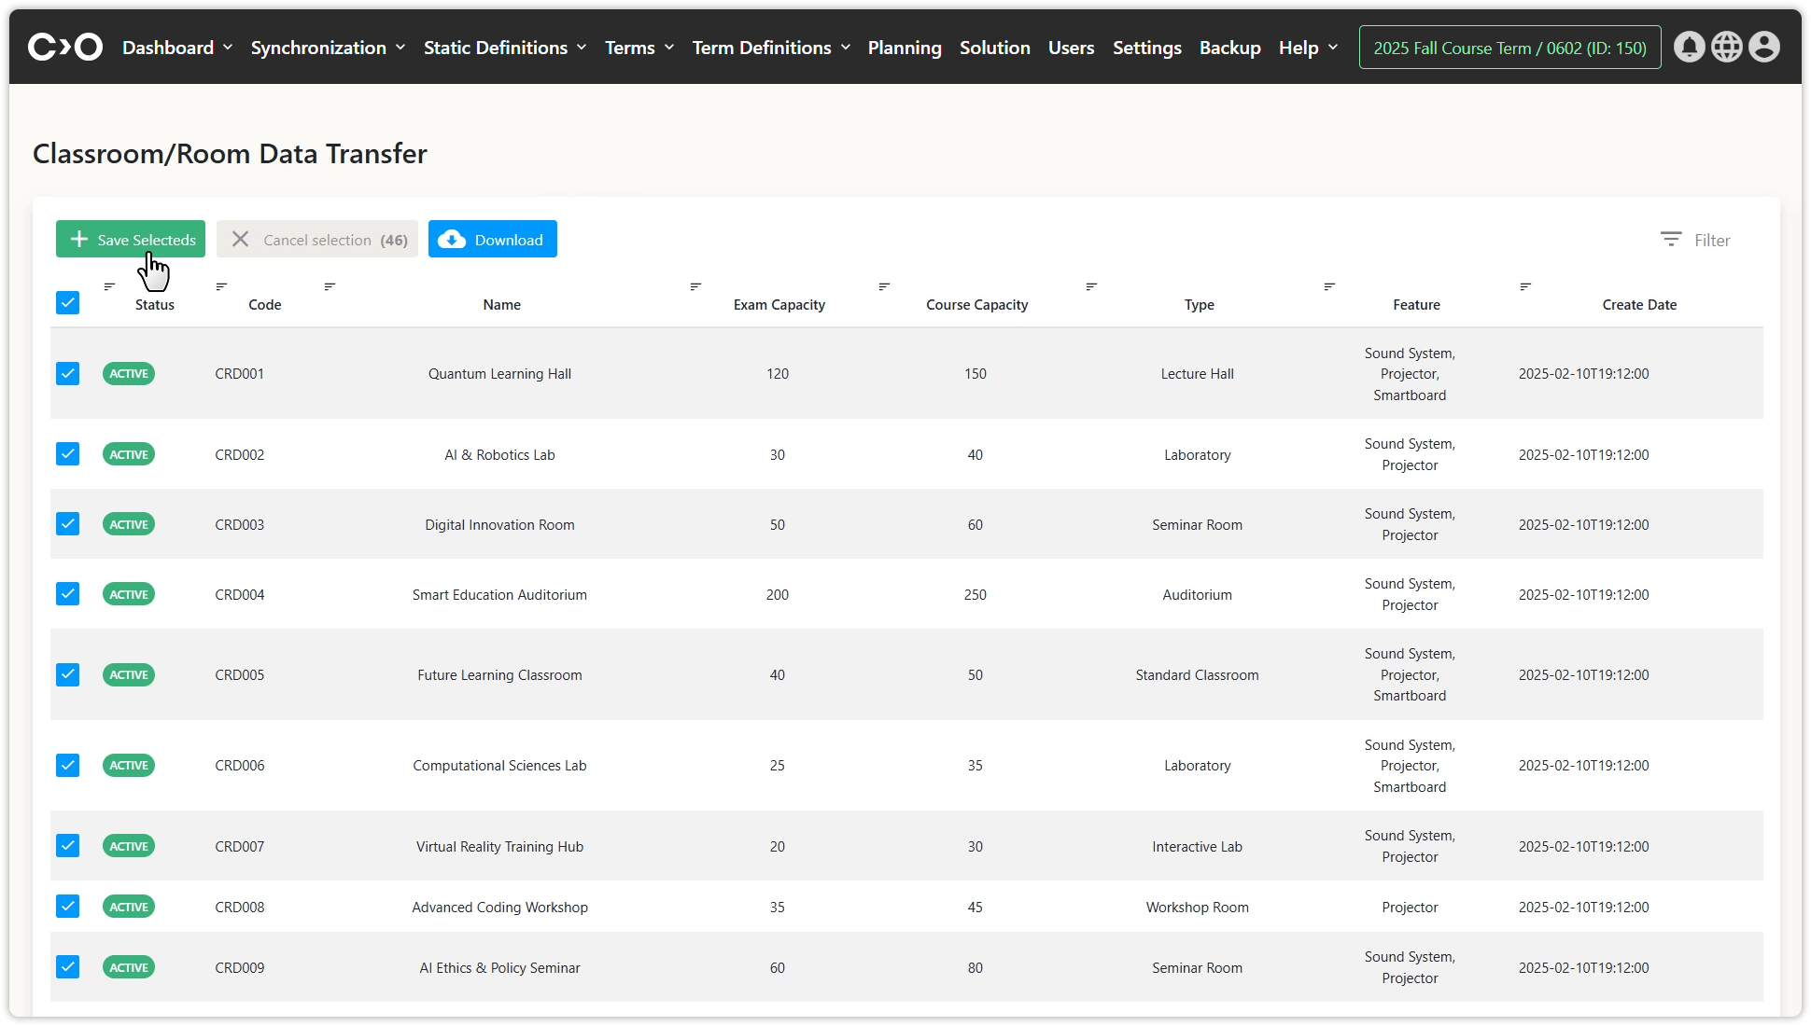Expand the Term Definitions menu
1811x1026 pixels.
pyautogui.click(x=771, y=48)
